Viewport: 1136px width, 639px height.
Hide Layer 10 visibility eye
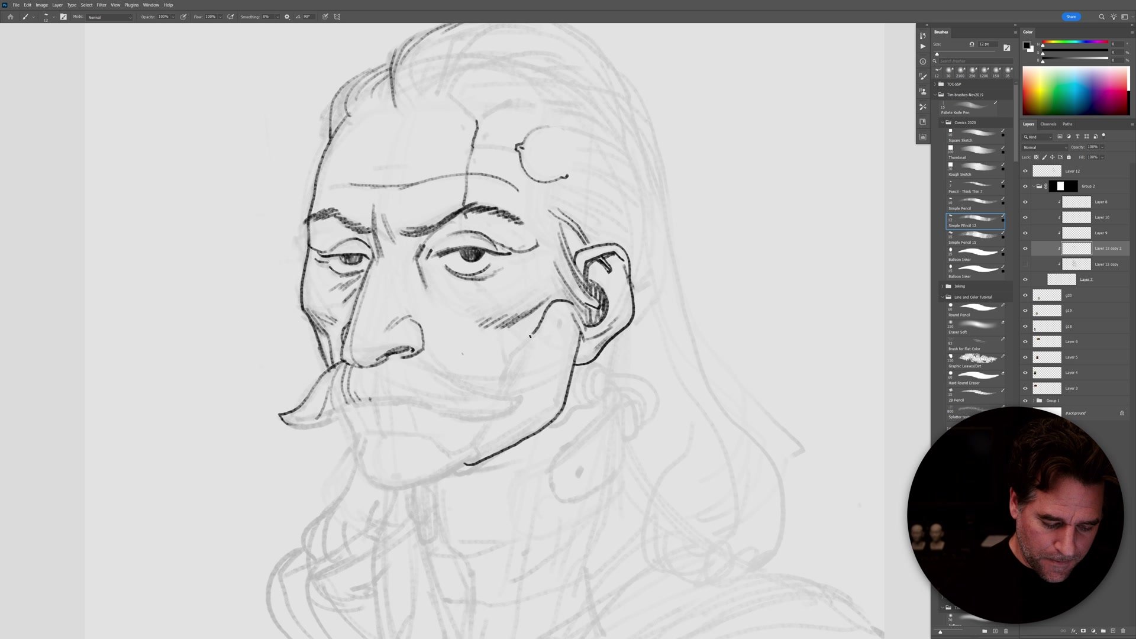pos(1025,218)
